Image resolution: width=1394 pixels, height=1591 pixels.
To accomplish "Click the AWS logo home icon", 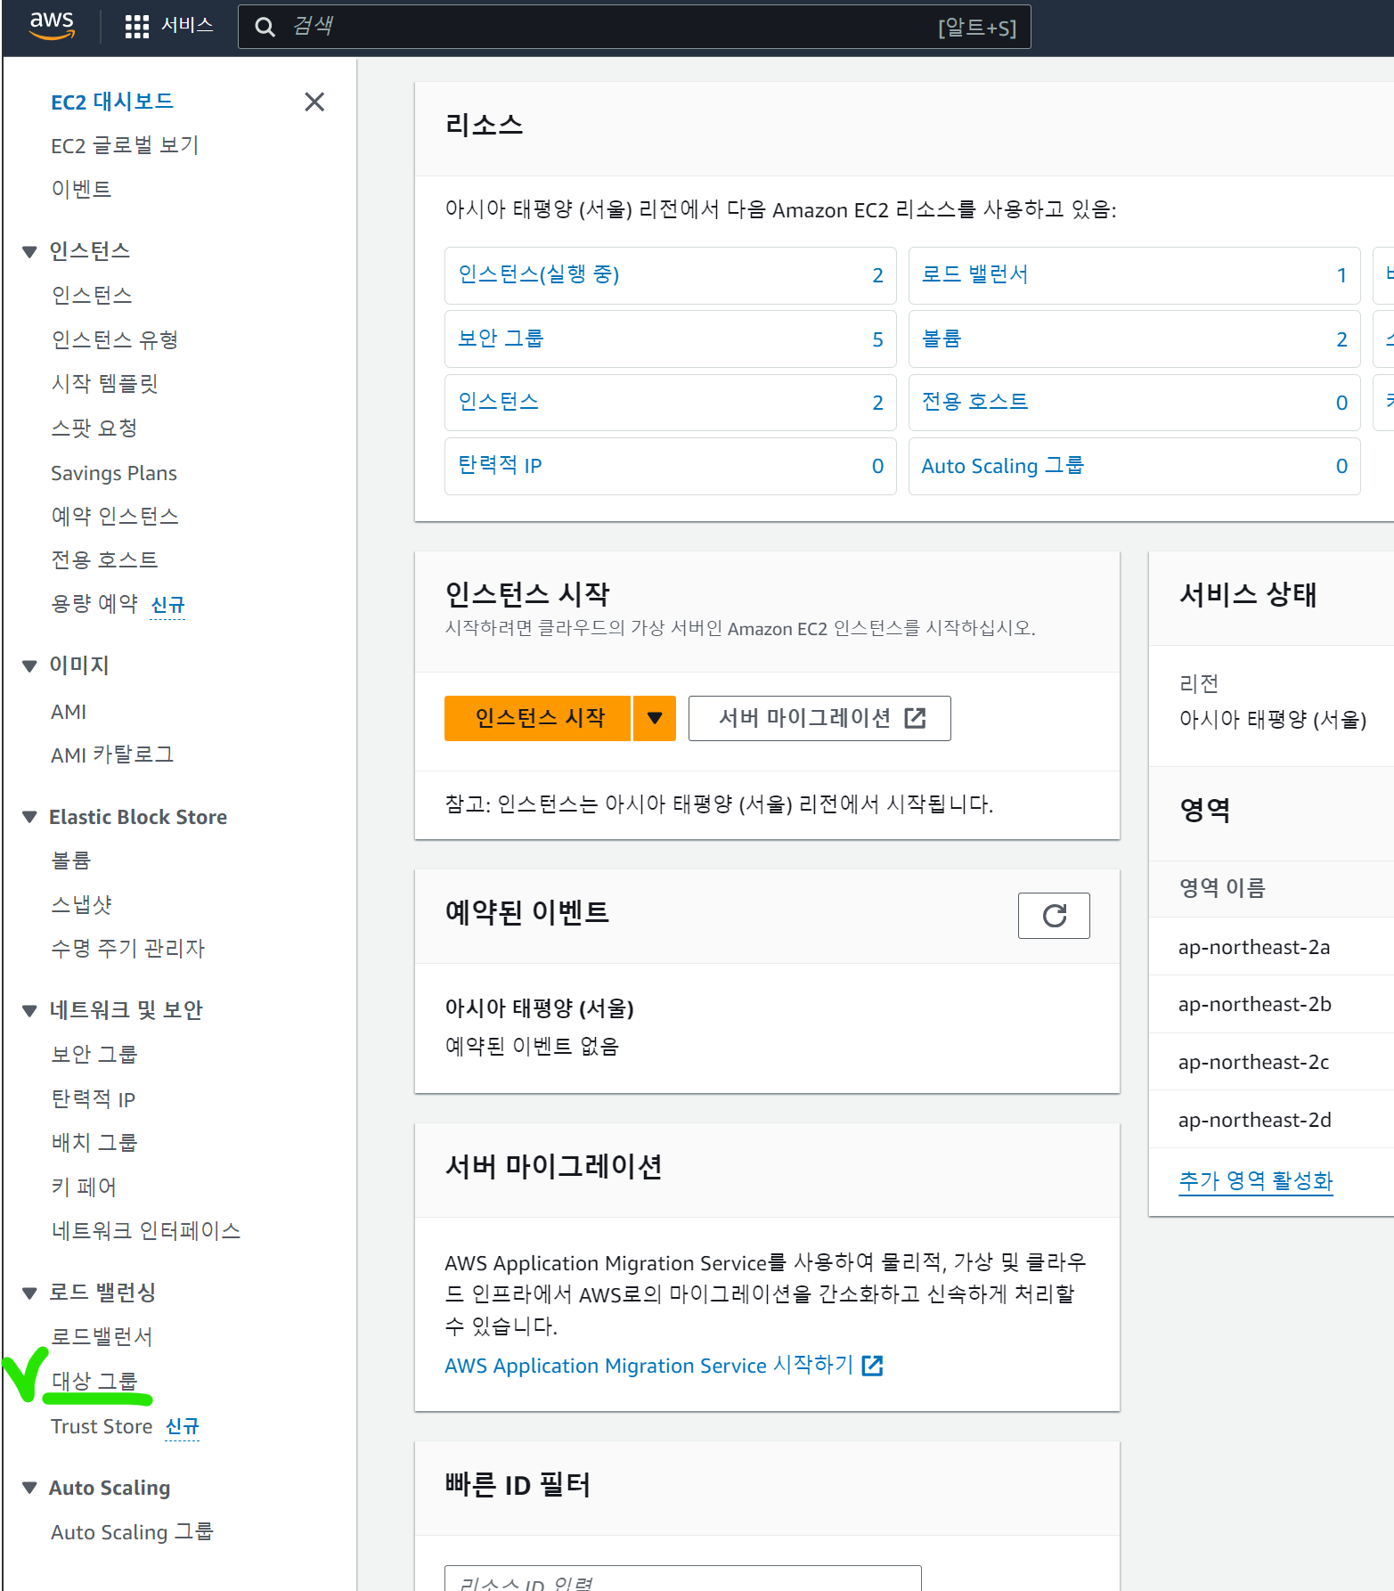I will click(x=52, y=26).
